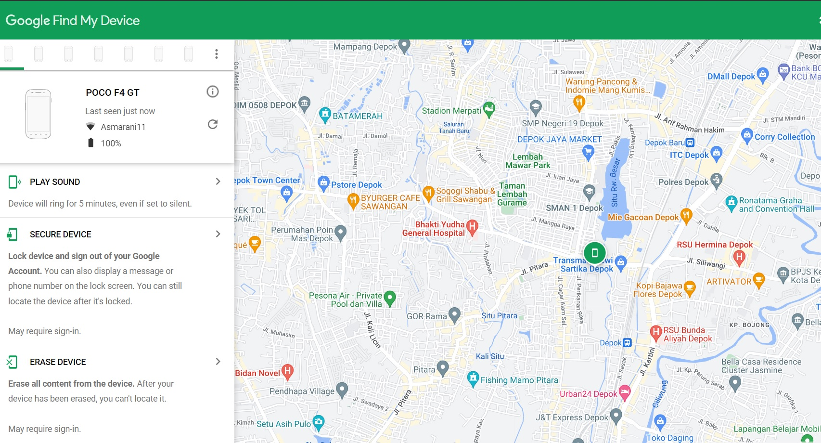Click the Stadion Merpati map pin
The width and height of the screenshot is (821, 443).
pos(489,110)
